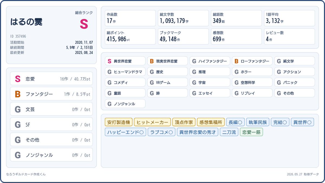Screen dimensions: 325x183
Task: Select the その他 row in category list
Action: [51, 140]
